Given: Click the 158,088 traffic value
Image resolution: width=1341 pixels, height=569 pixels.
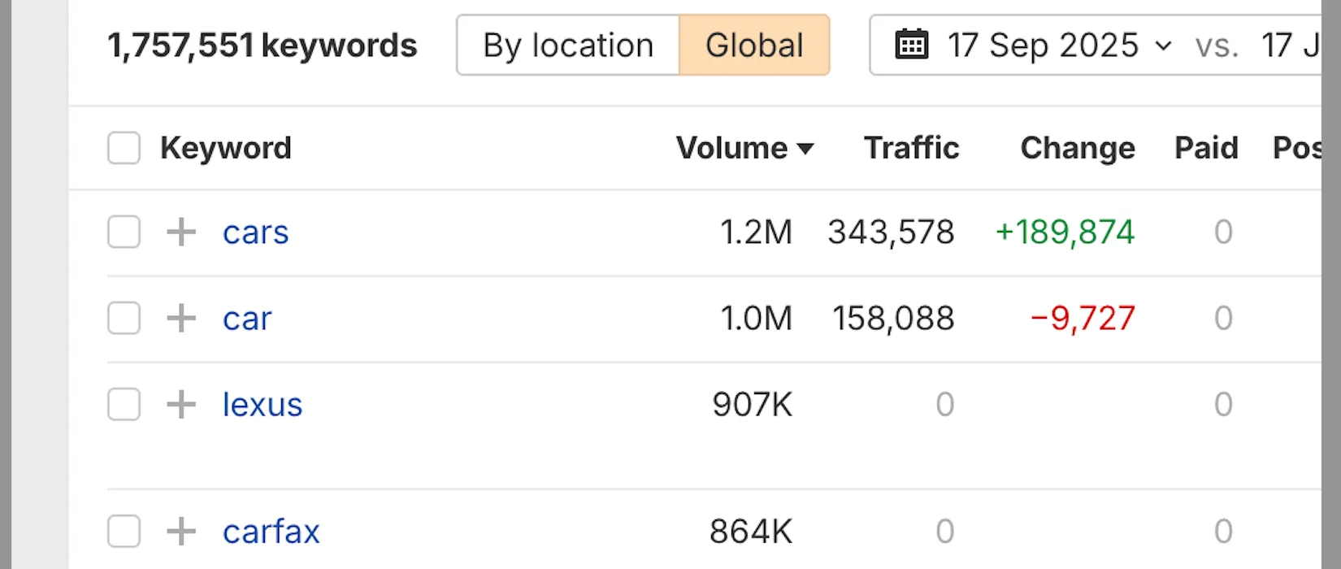Looking at the screenshot, I should click(x=893, y=318).
